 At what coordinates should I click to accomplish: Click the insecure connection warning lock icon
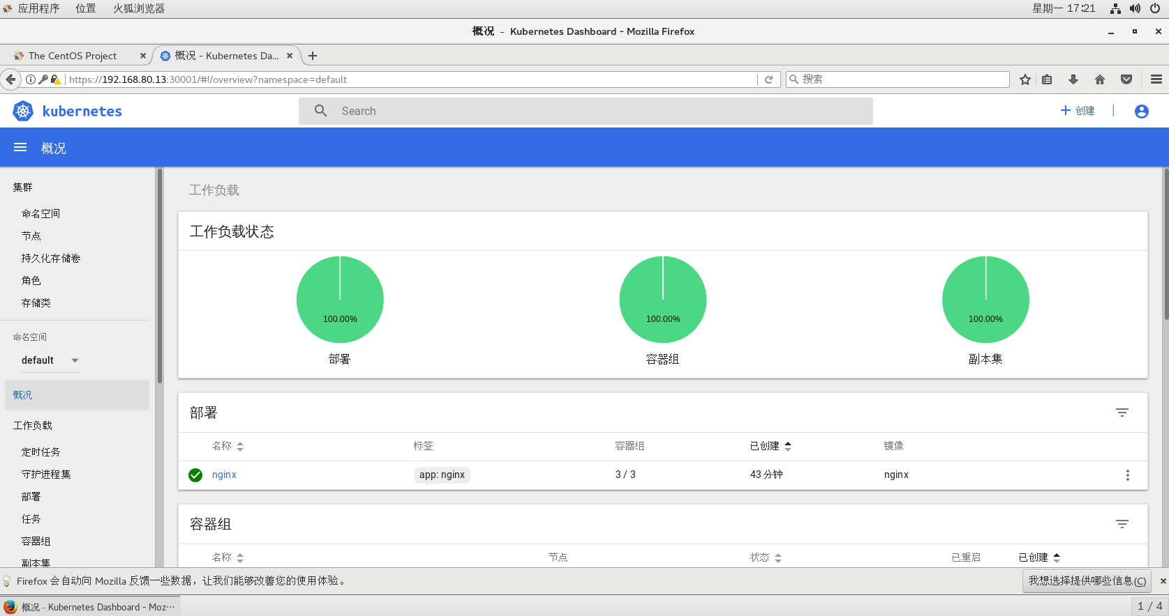(55, 79)
